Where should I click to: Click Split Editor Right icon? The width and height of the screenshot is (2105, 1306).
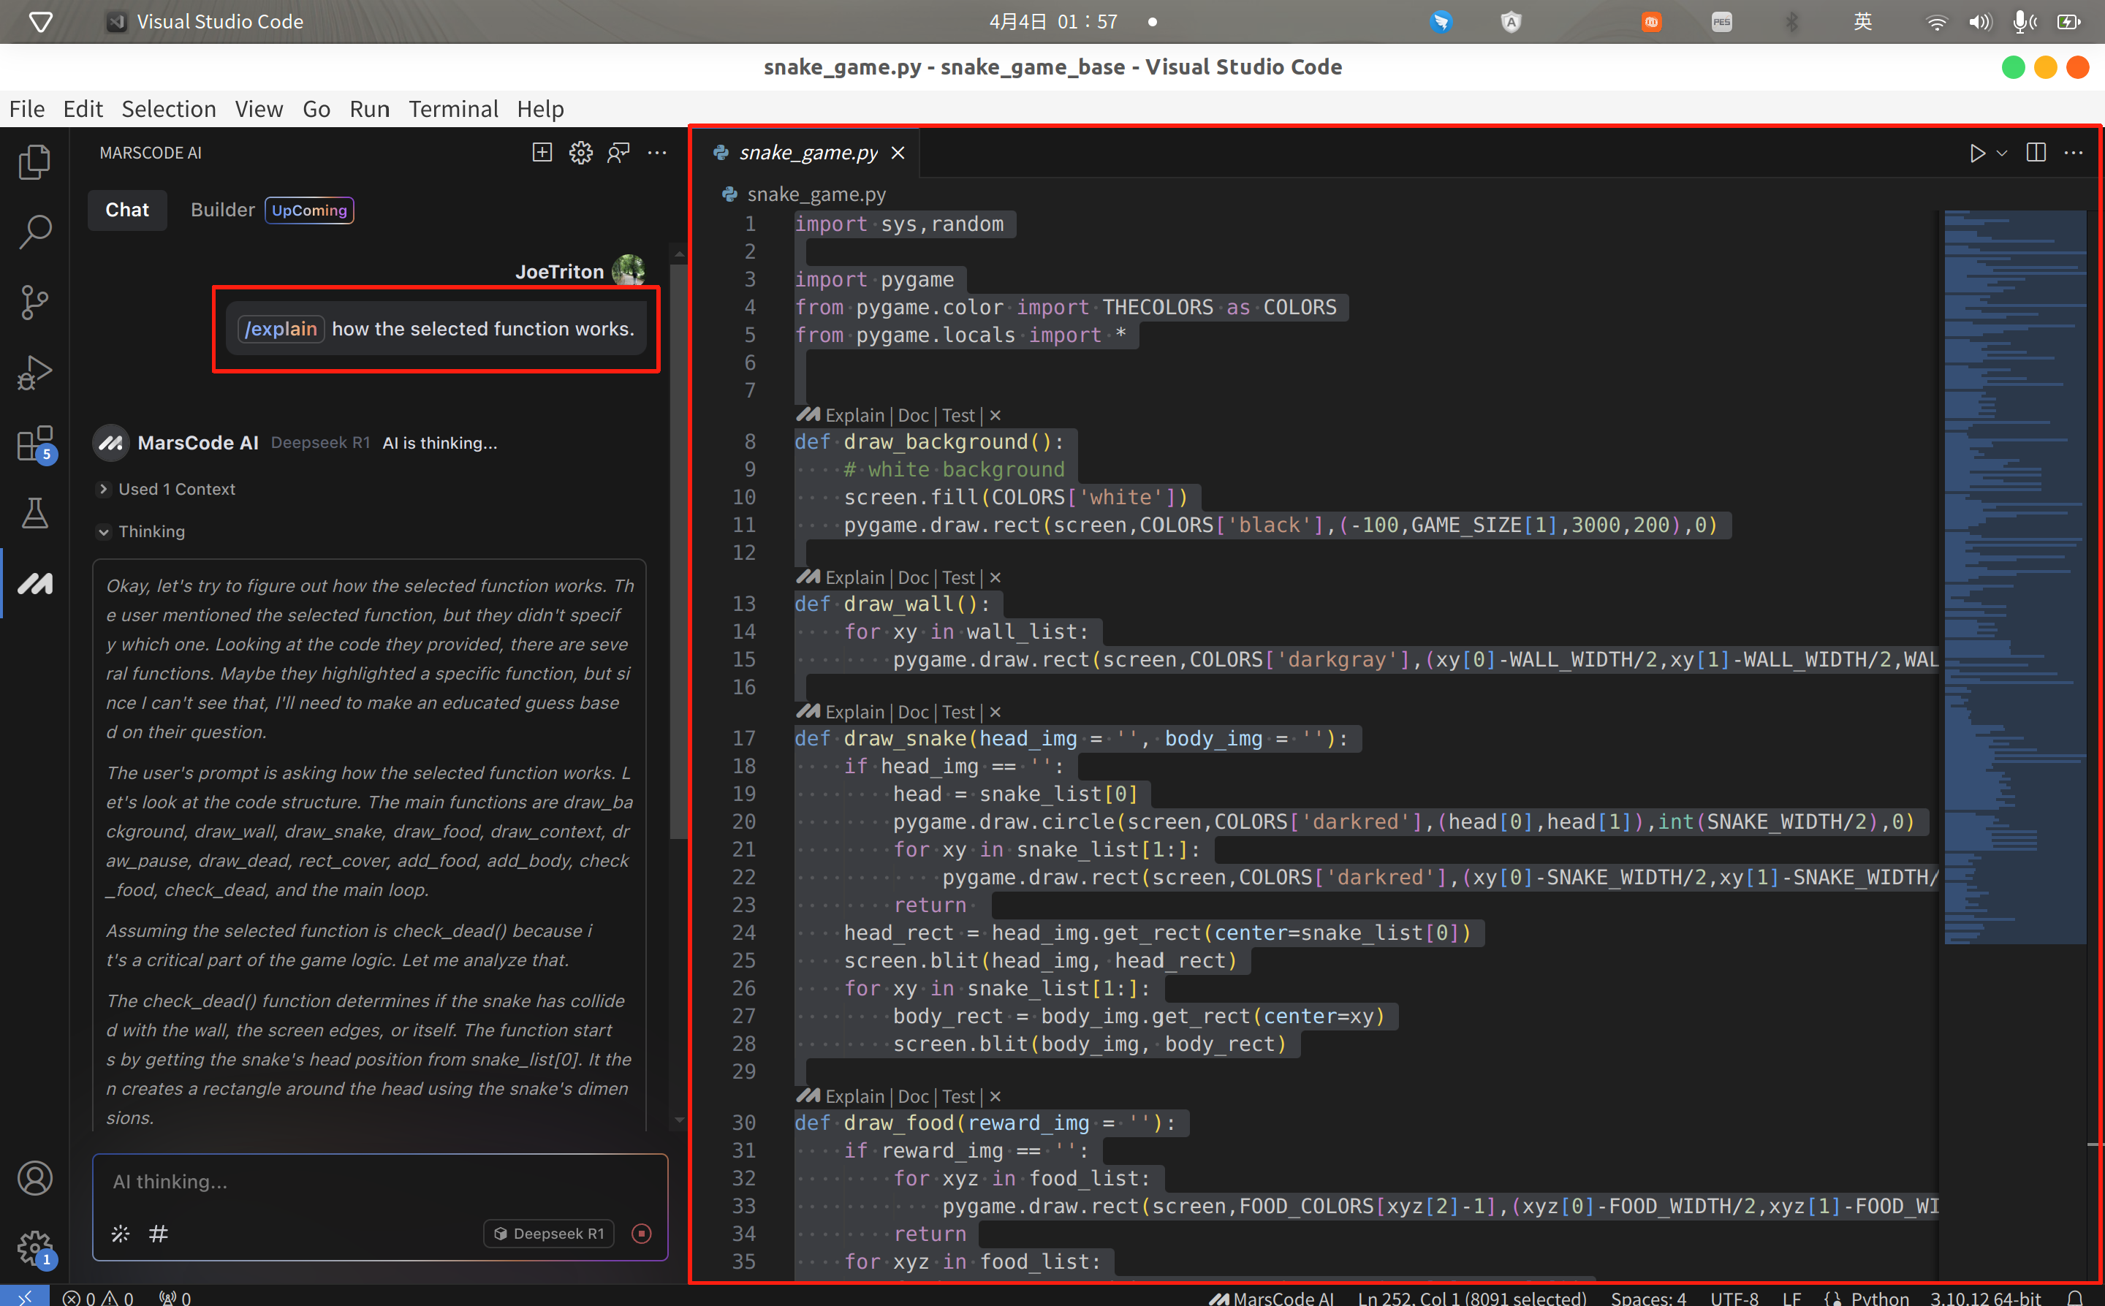tap(2035, 153)
